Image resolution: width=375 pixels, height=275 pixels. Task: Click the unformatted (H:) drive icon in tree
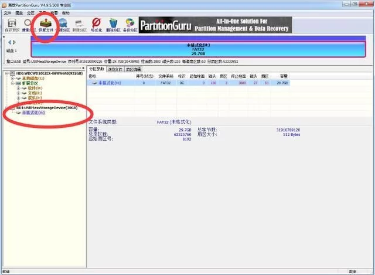(18, 113)
